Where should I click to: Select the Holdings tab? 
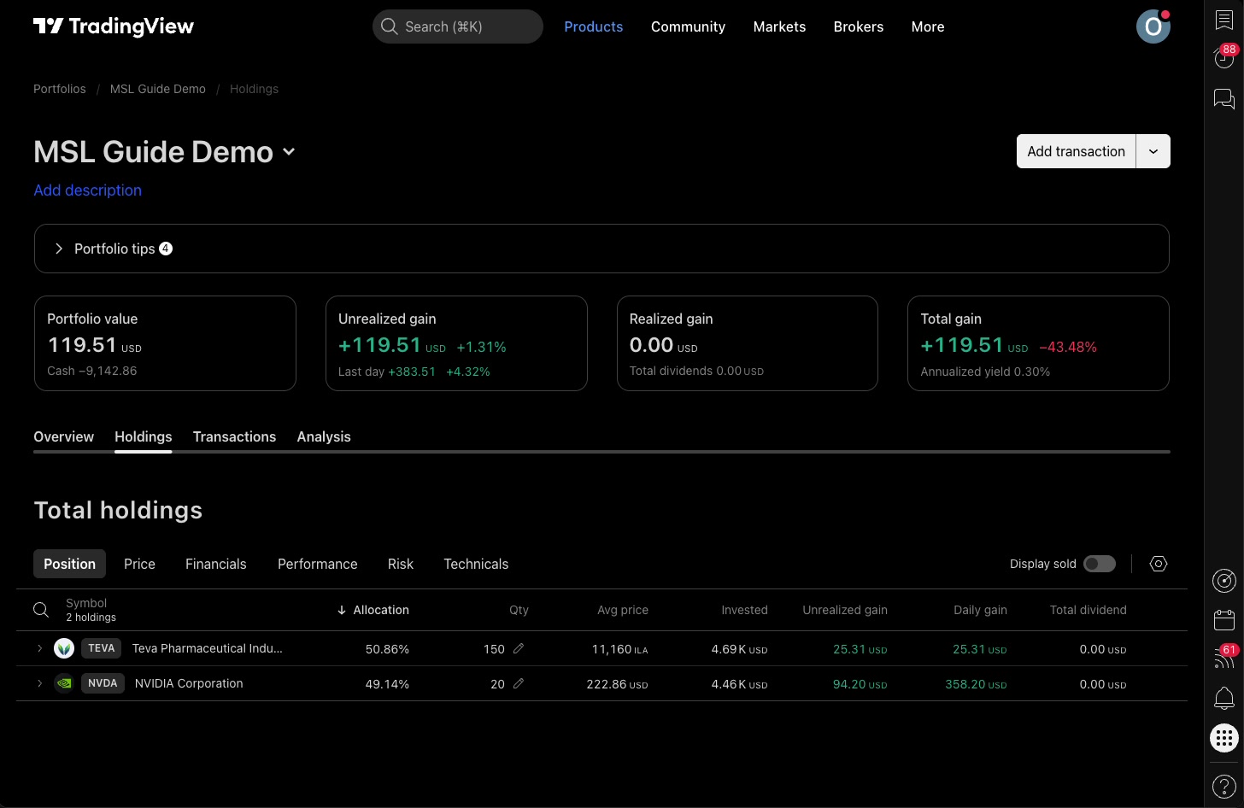click(x=144, y=436)
